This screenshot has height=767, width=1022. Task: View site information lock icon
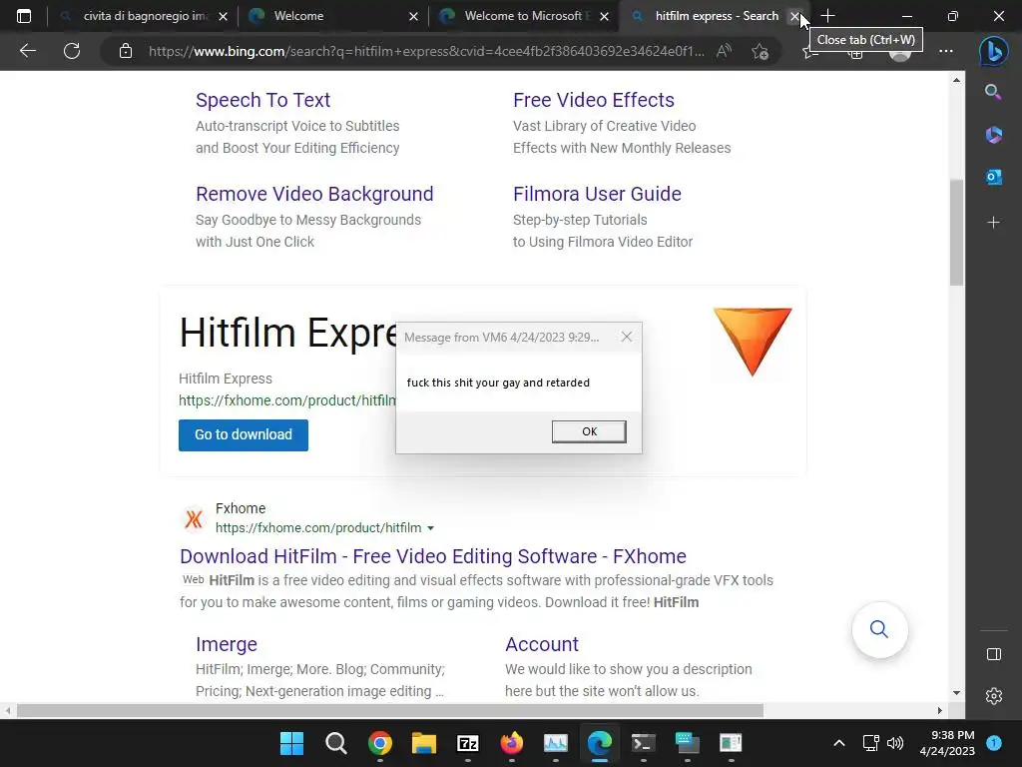[x=126, y=51]
